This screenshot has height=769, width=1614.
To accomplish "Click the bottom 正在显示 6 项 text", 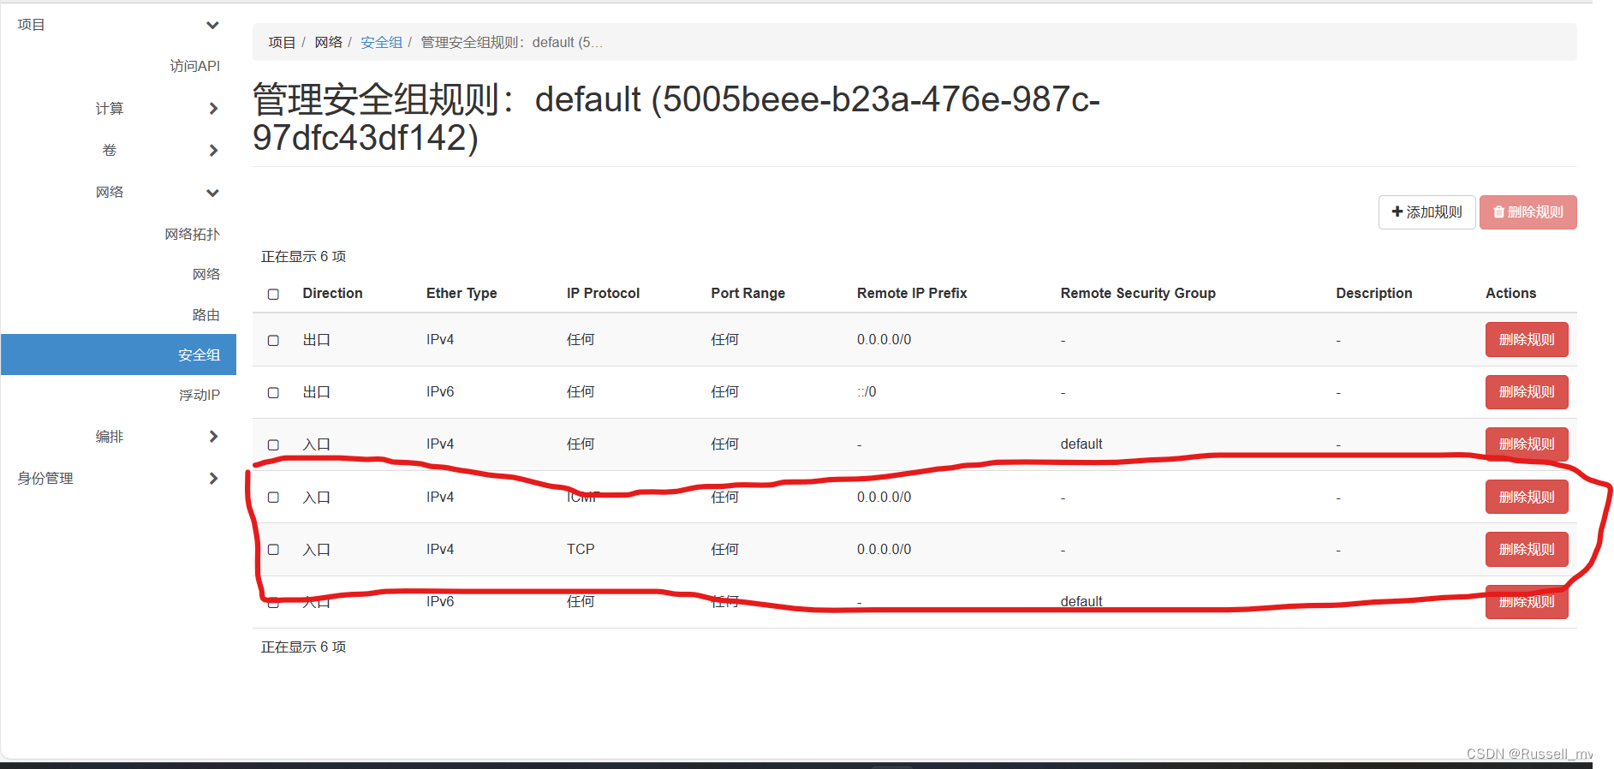I will [x=303, y=647].
